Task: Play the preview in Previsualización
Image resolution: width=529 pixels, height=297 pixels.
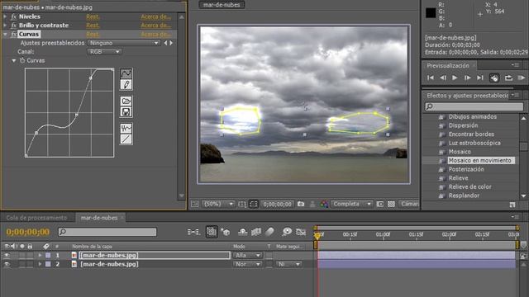Action: click(x=455, y=78)
